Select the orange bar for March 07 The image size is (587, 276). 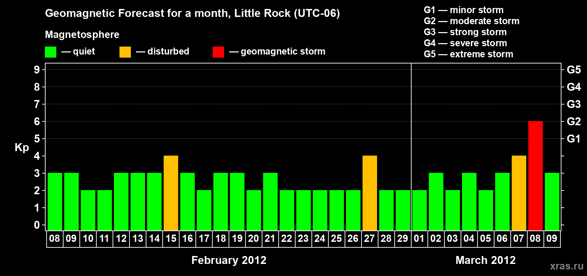pos(519,193)
